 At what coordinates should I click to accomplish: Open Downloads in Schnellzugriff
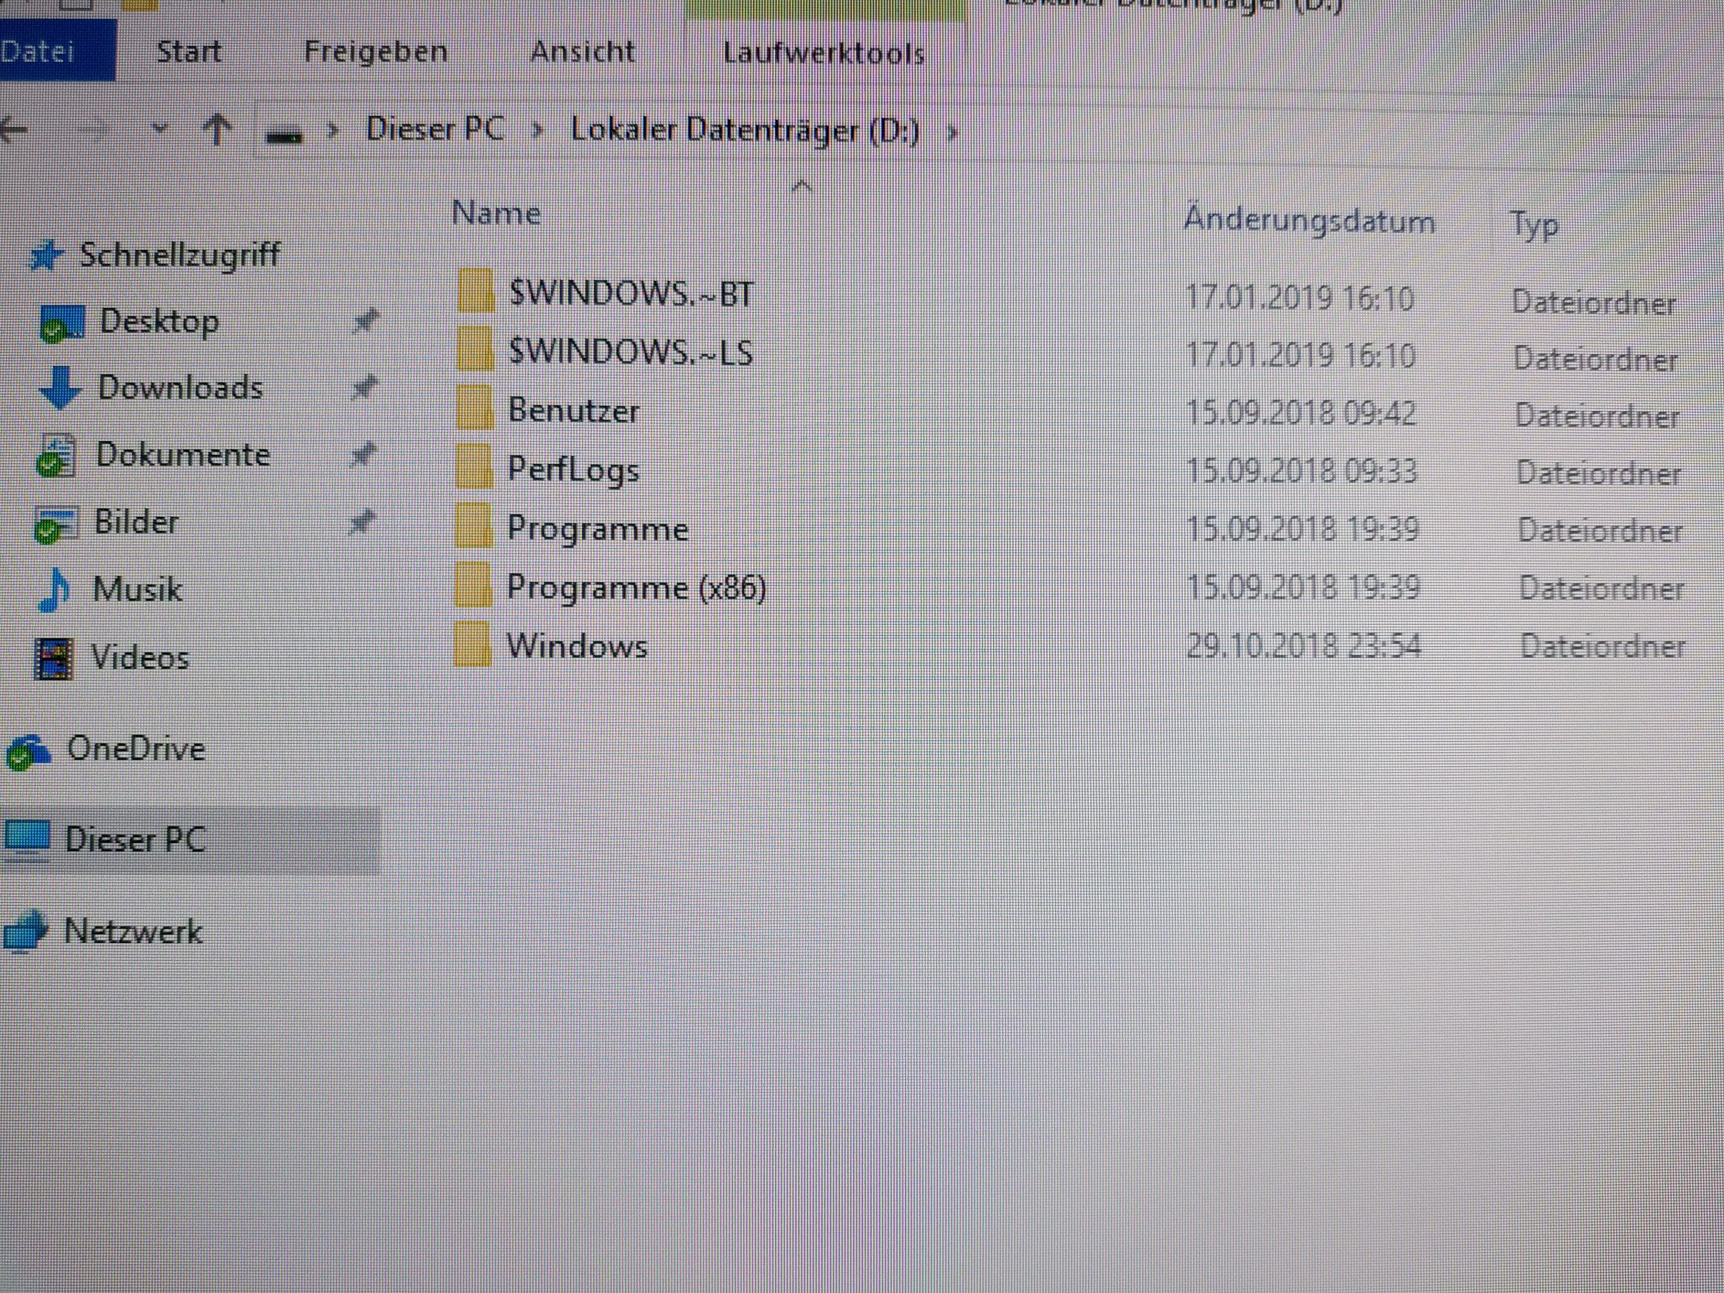[x=179, y=387]
